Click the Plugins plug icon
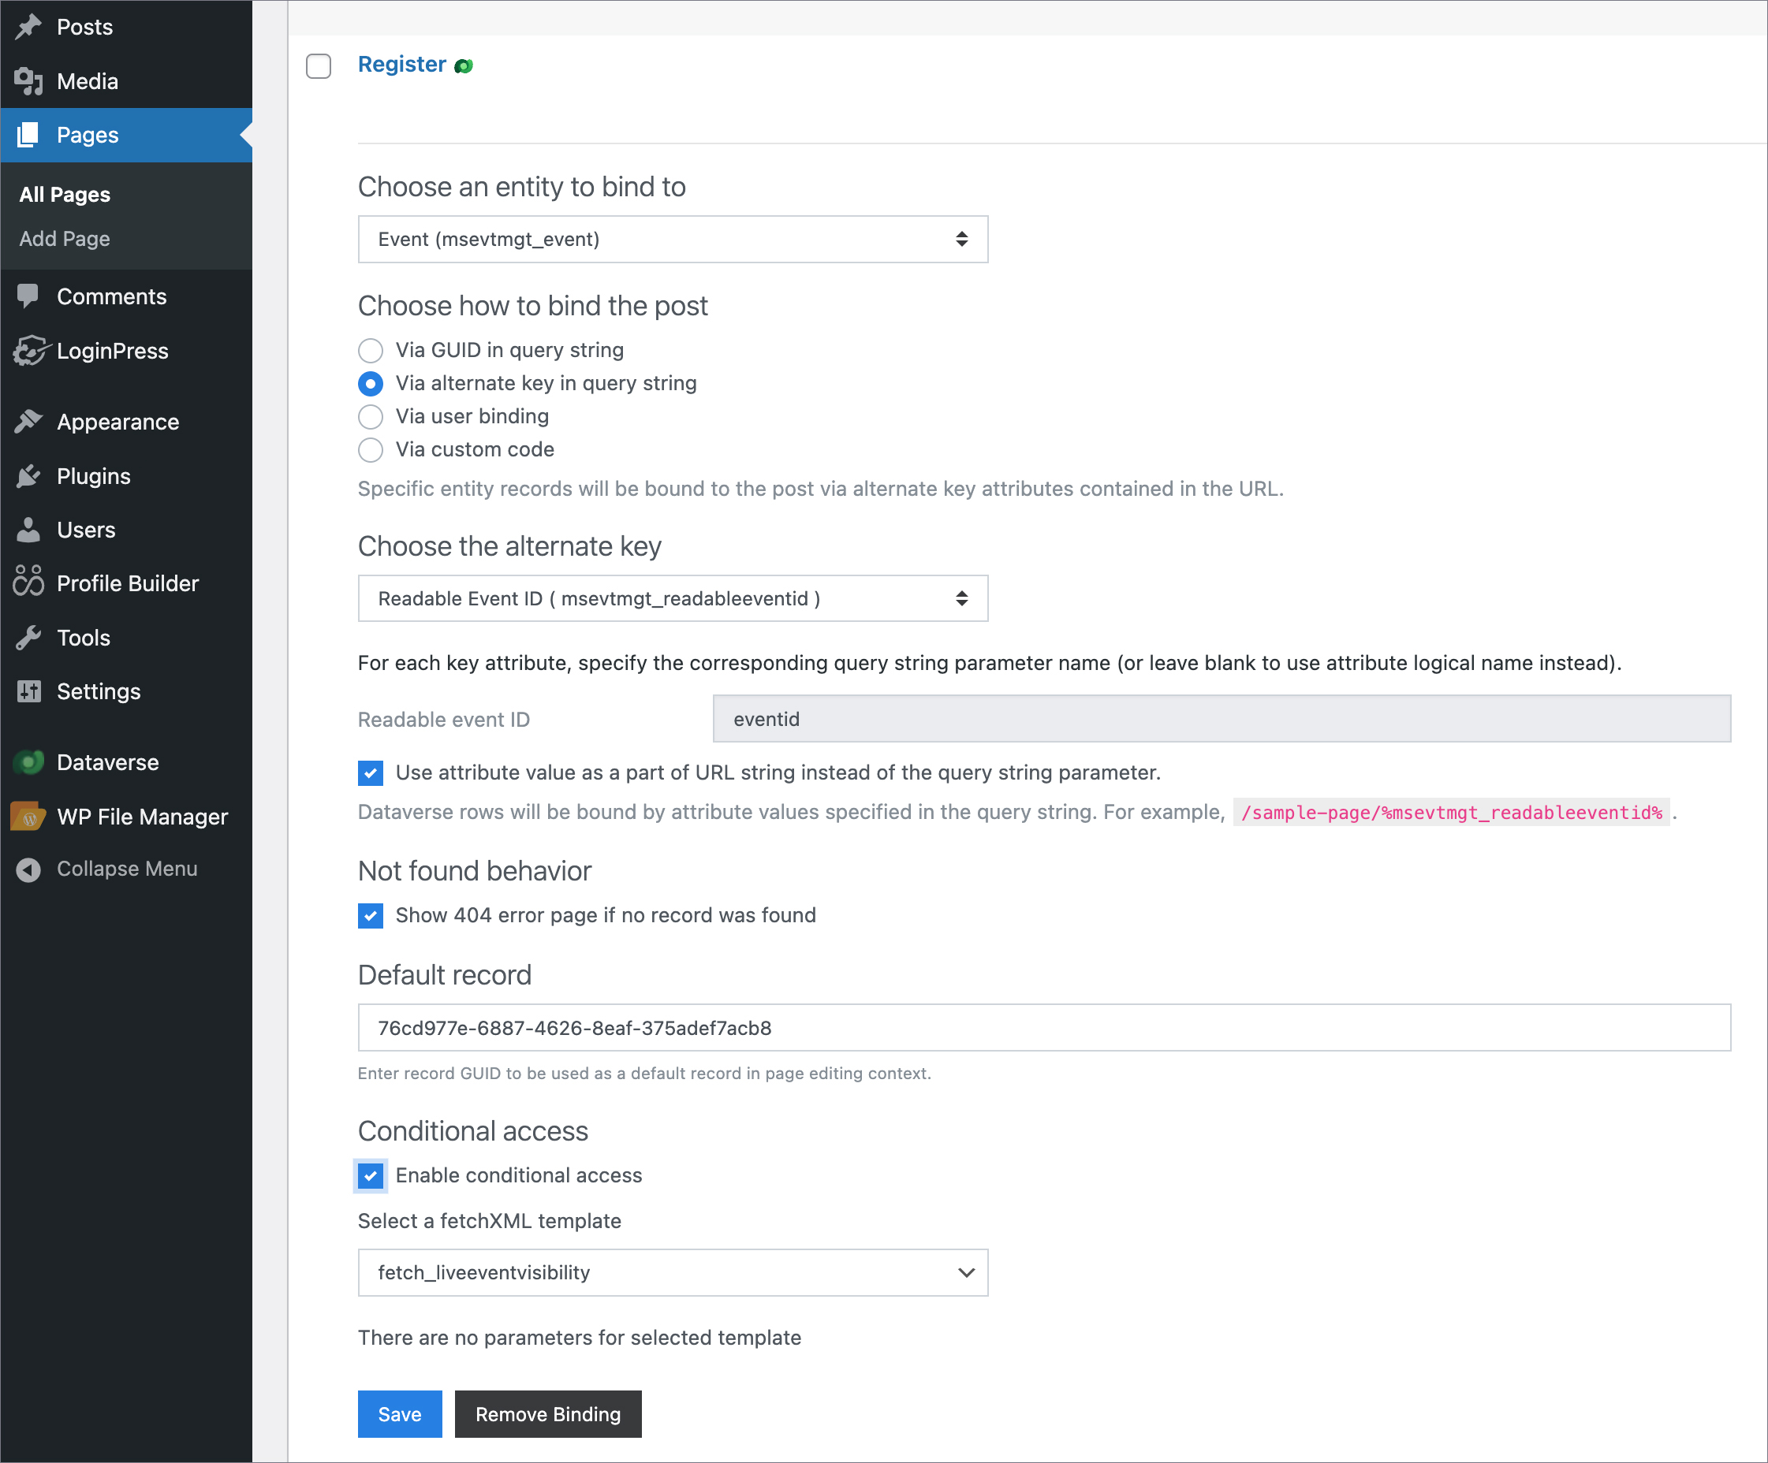This screenshot has height=1463, width=1768. tap(28, 476)
